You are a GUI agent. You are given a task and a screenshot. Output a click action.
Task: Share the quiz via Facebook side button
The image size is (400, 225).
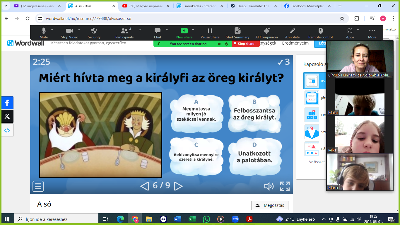pos(7,103)
